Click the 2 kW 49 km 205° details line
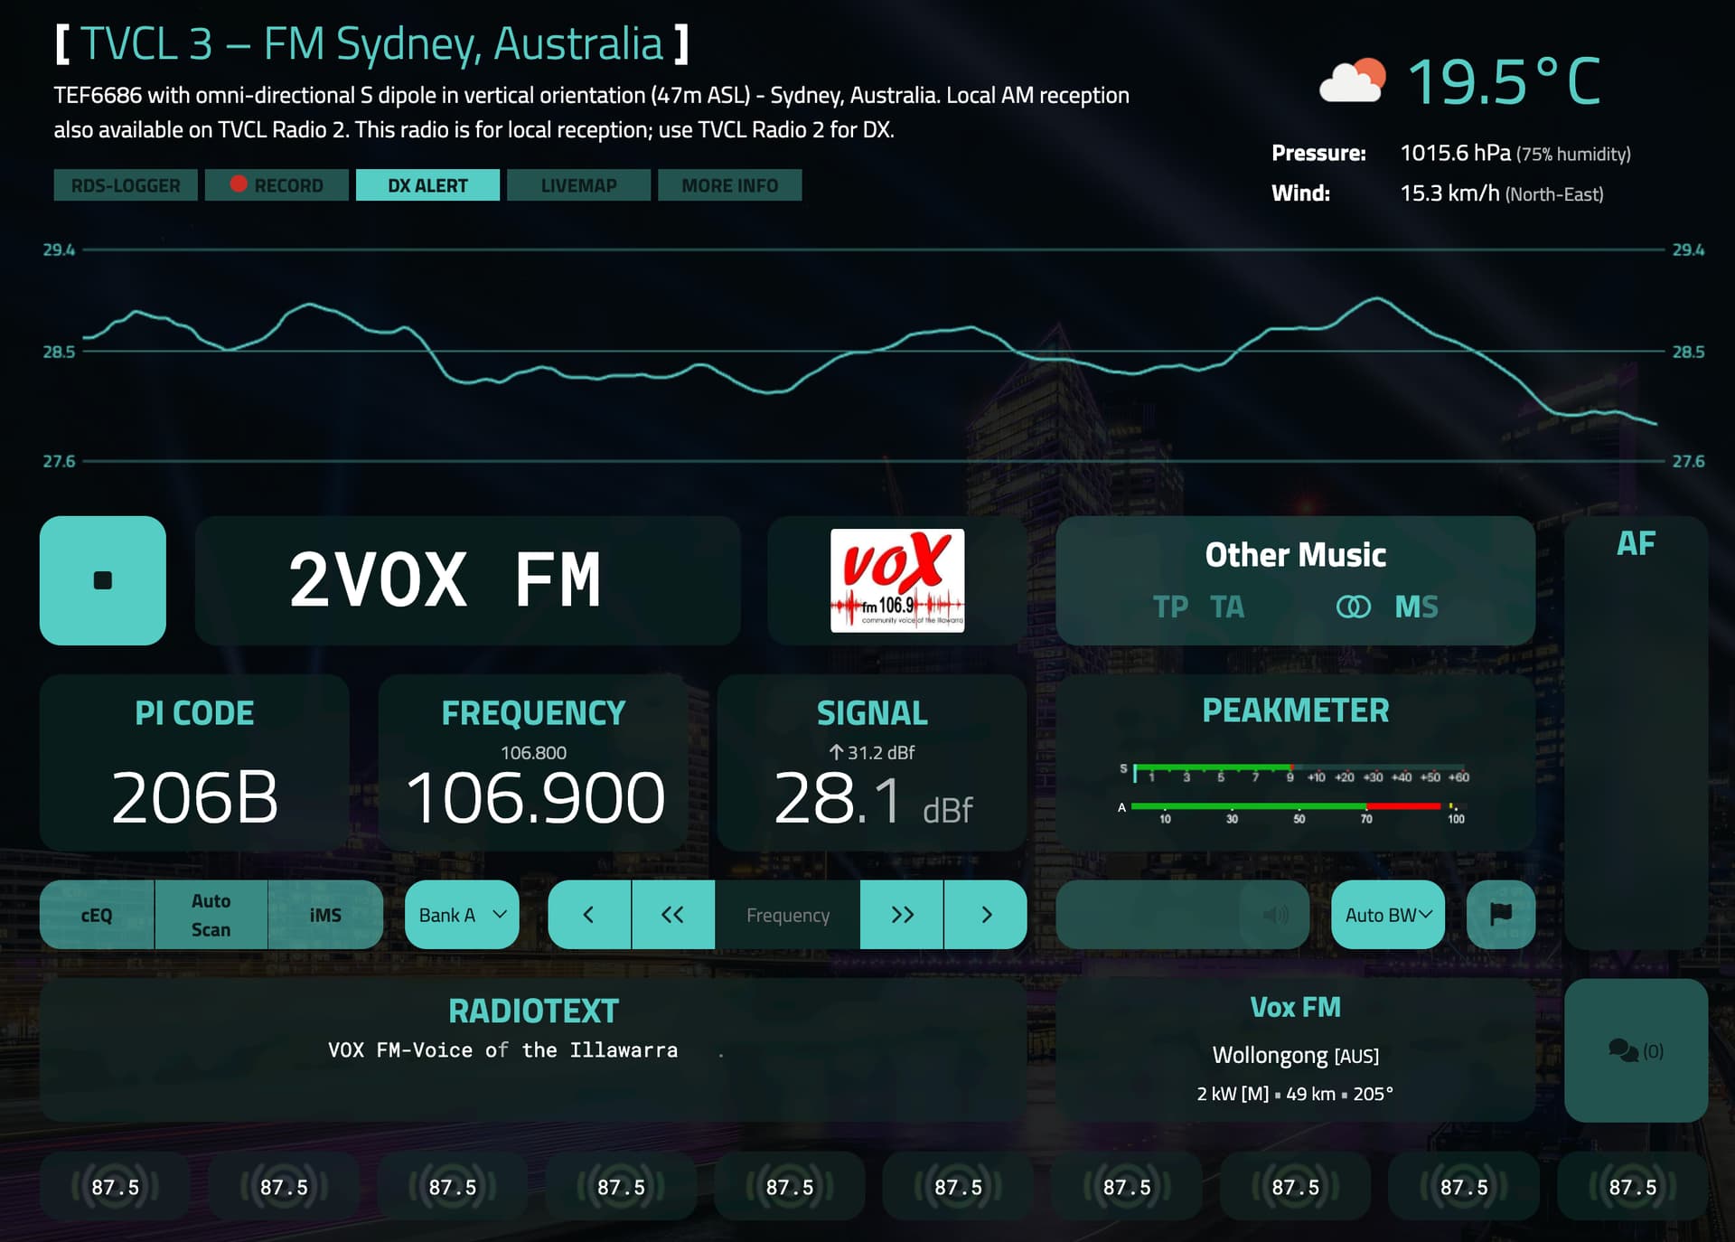 pos(1295,1094)
